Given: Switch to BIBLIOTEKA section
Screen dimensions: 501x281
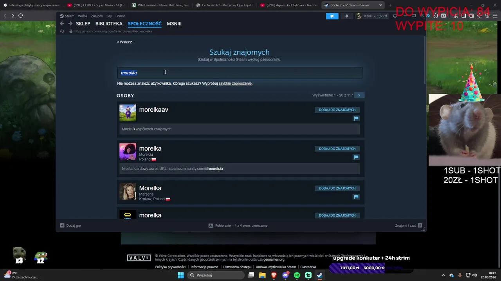Looking at the screenshot, I should pyautogui.click(x=109, y=23).
